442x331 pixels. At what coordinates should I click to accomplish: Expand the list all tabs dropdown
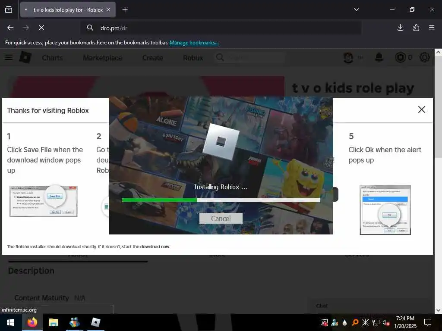coord(356,9)
